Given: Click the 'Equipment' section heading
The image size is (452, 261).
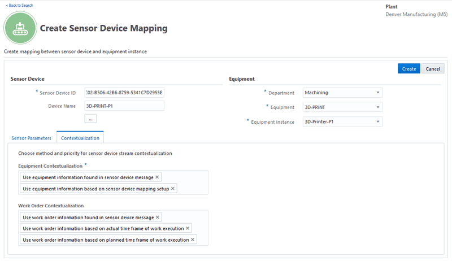Looking at the screenshot, I should (242, 79).
